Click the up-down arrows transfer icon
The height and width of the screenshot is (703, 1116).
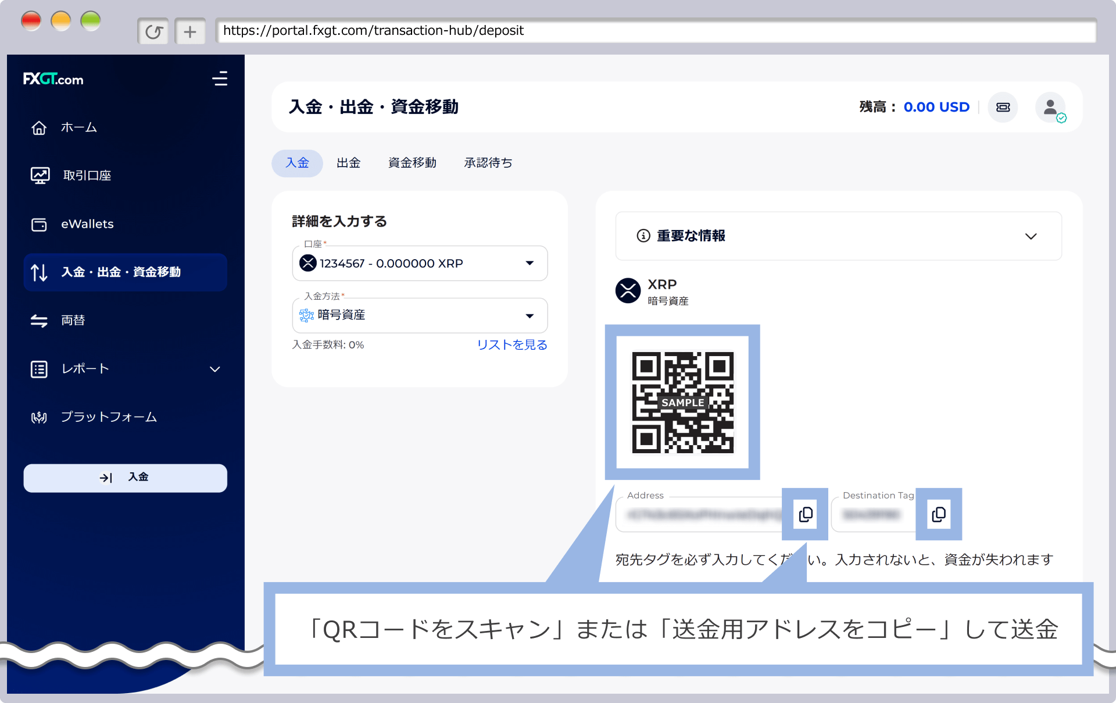[39, 272]
